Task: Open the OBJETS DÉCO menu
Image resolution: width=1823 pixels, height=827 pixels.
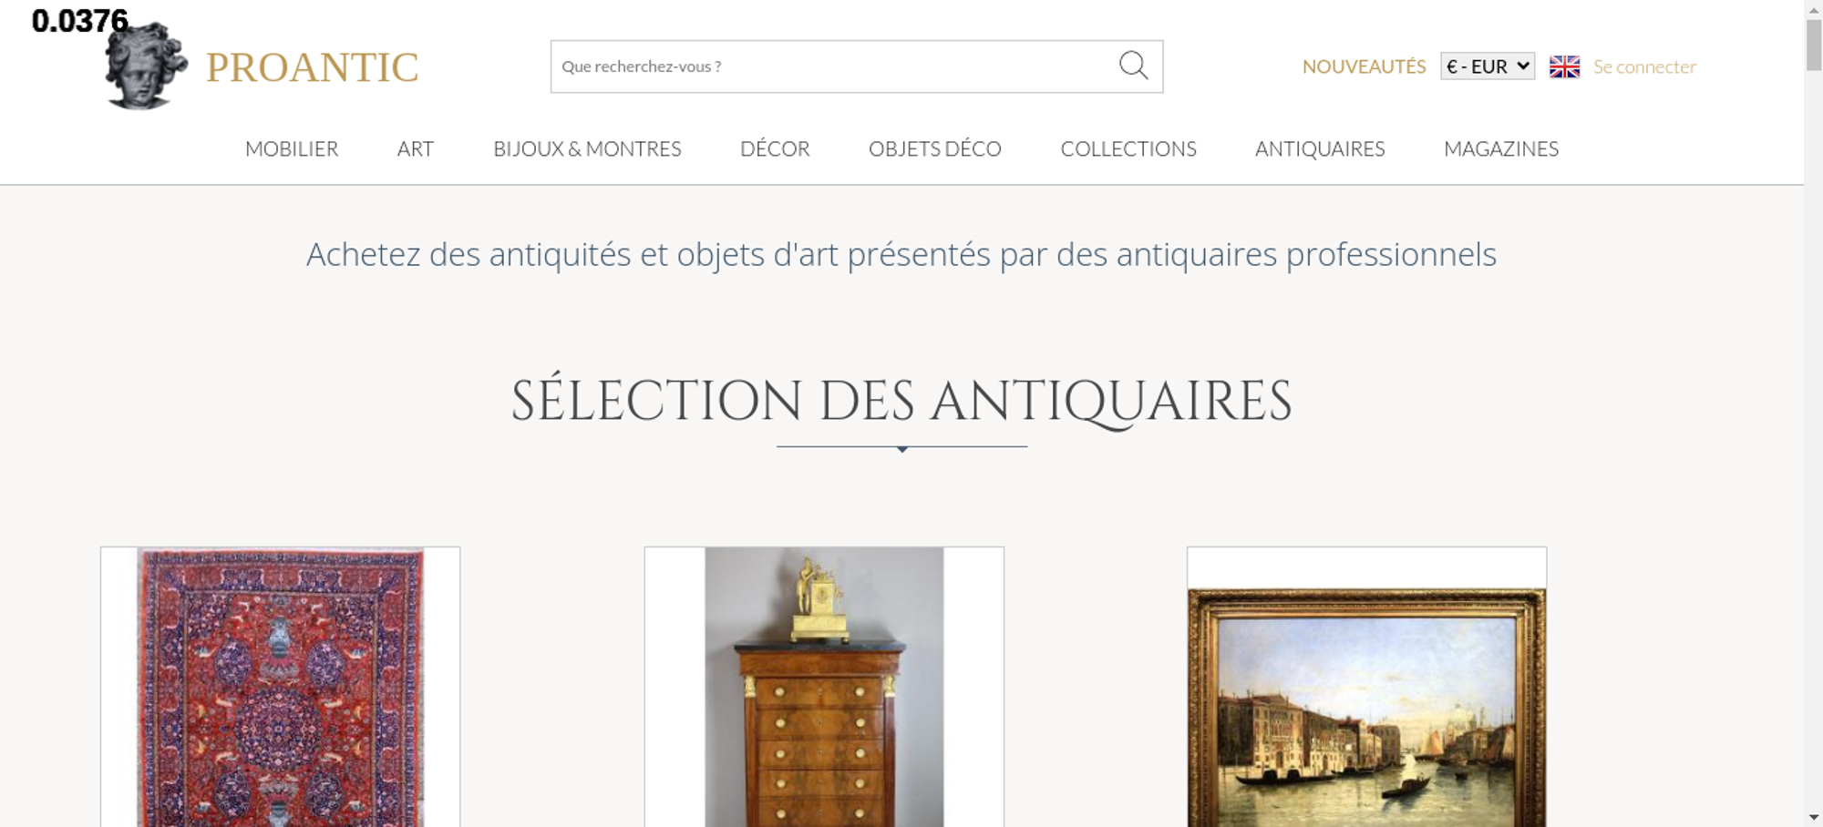Action: click(935, 148)
